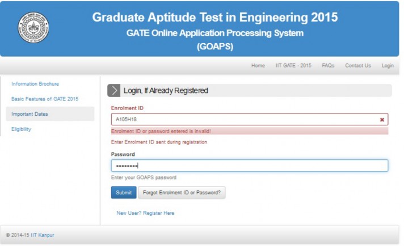
Task: Click the invalid Enrolment ID error message
Action: (x=250, y=132)
